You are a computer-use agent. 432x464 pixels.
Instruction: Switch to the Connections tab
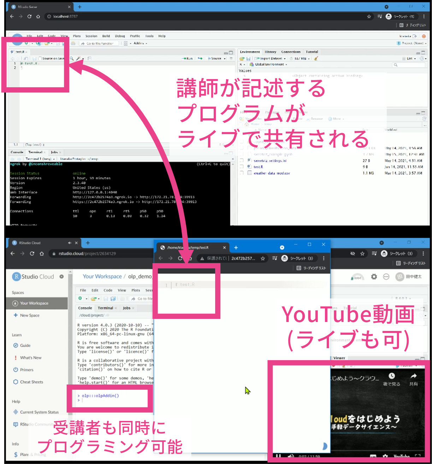[x=291, y=52]
